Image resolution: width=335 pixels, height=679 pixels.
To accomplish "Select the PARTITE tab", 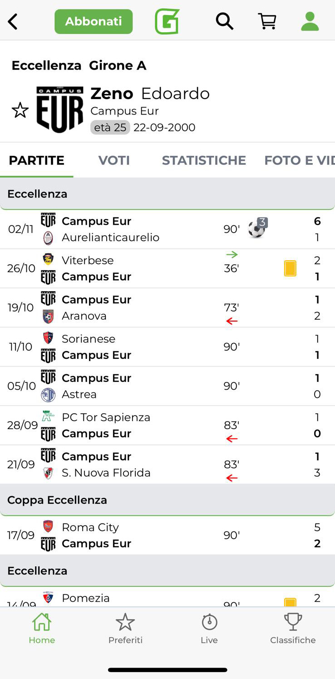I will tap(37, 160).
